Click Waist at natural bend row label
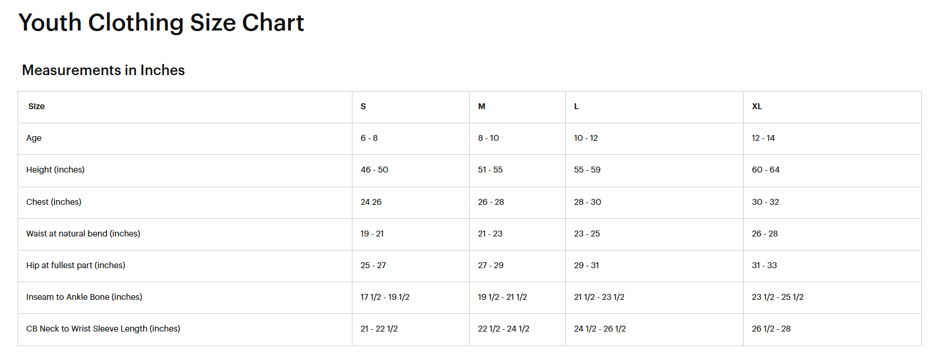Image resolution: width=936 pixels, height=355 pixels. [83, 234]
